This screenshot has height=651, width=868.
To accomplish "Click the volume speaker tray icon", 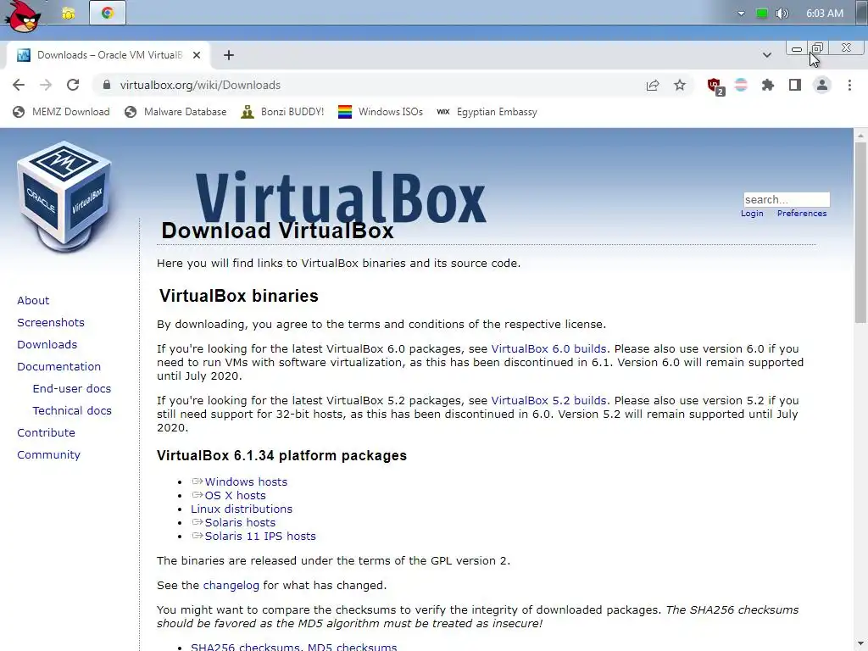I will (782, 14).
